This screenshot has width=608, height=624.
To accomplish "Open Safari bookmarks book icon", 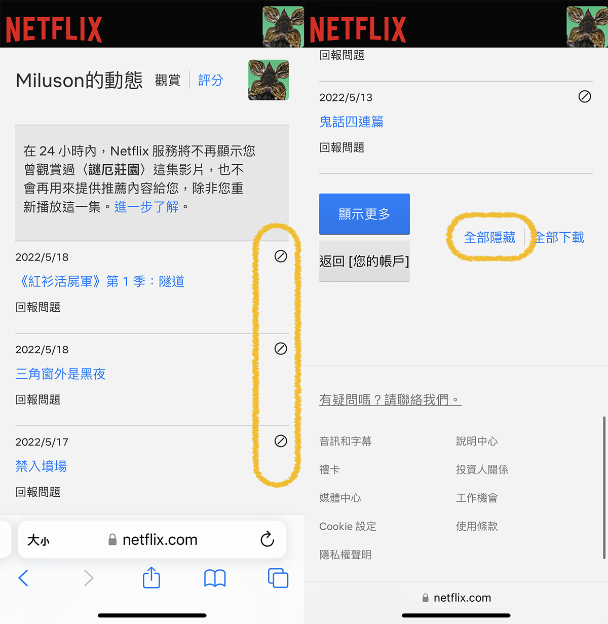I will [215, 578].
